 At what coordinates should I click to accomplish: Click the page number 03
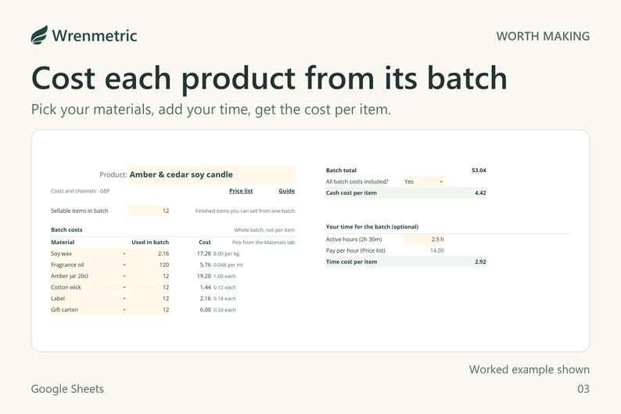[x=583, y=389]
